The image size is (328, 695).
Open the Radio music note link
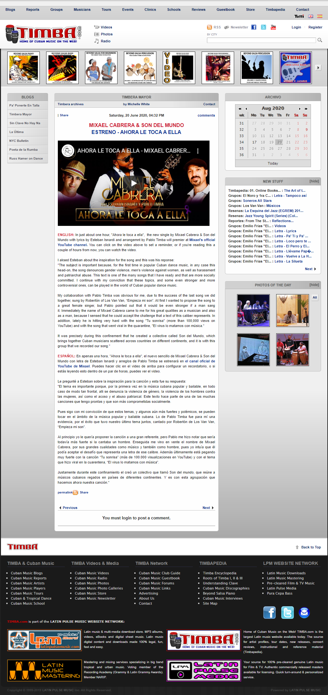(97, 41)
